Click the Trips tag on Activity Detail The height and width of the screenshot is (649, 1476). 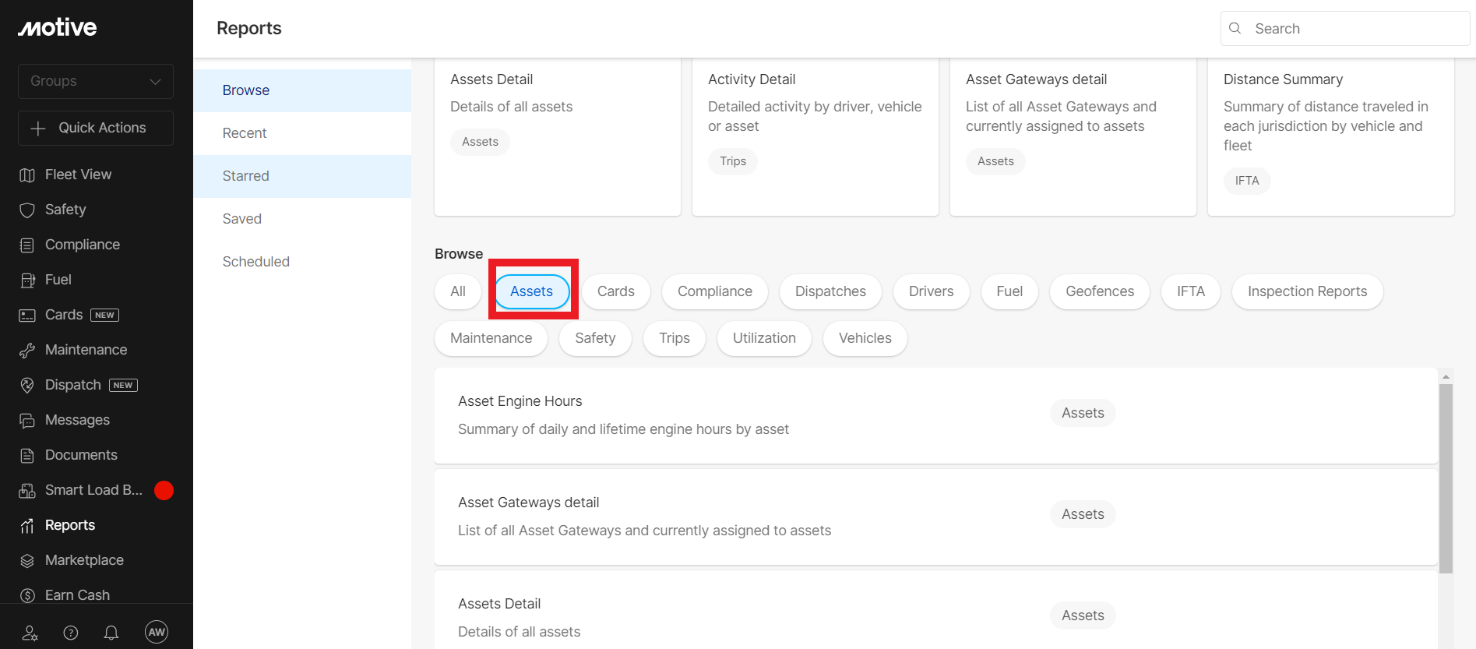(733, 161)
